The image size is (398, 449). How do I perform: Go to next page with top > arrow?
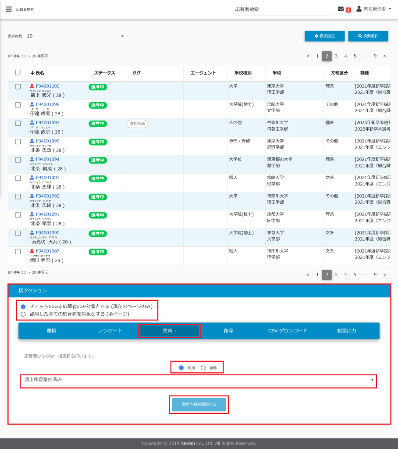[384, 56]
